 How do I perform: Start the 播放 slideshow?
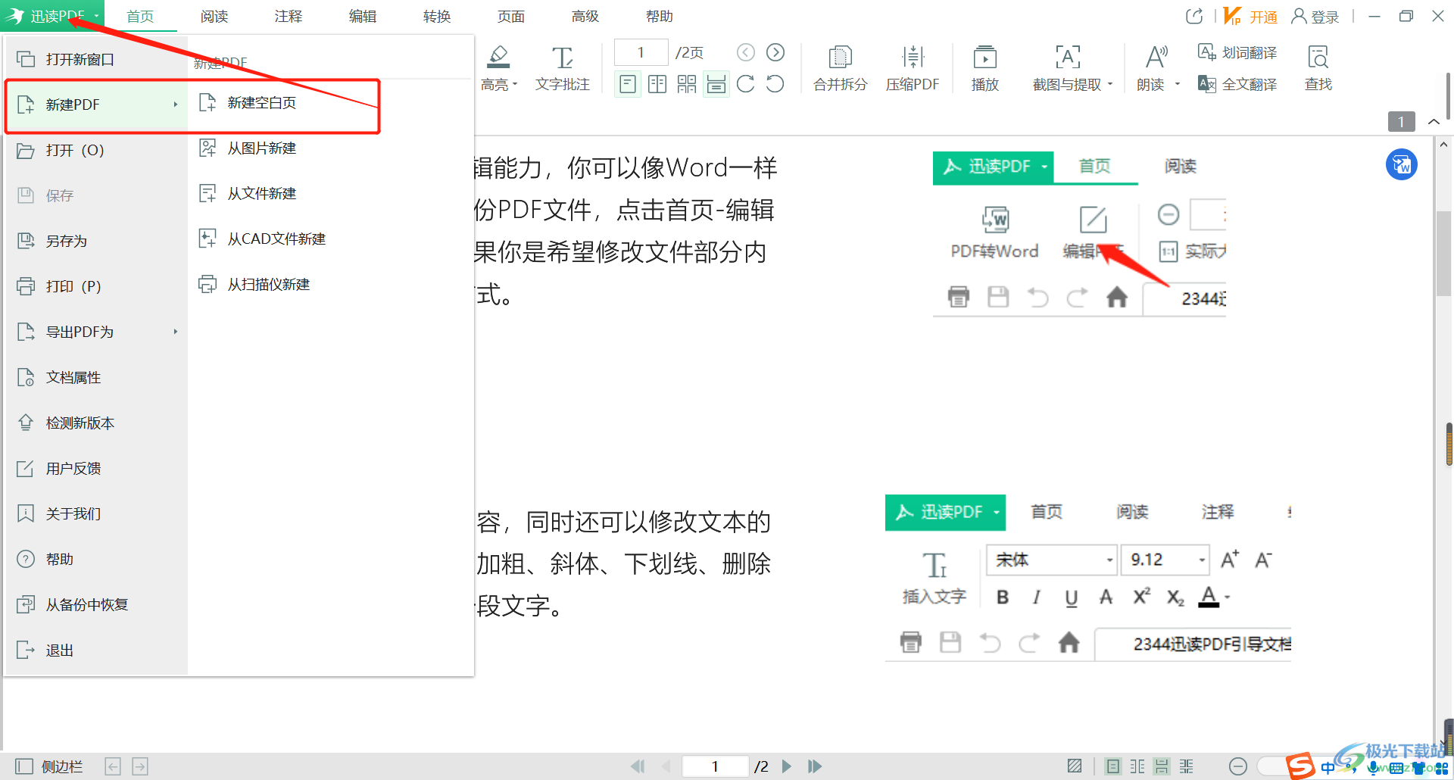click(x=985, y=68)
